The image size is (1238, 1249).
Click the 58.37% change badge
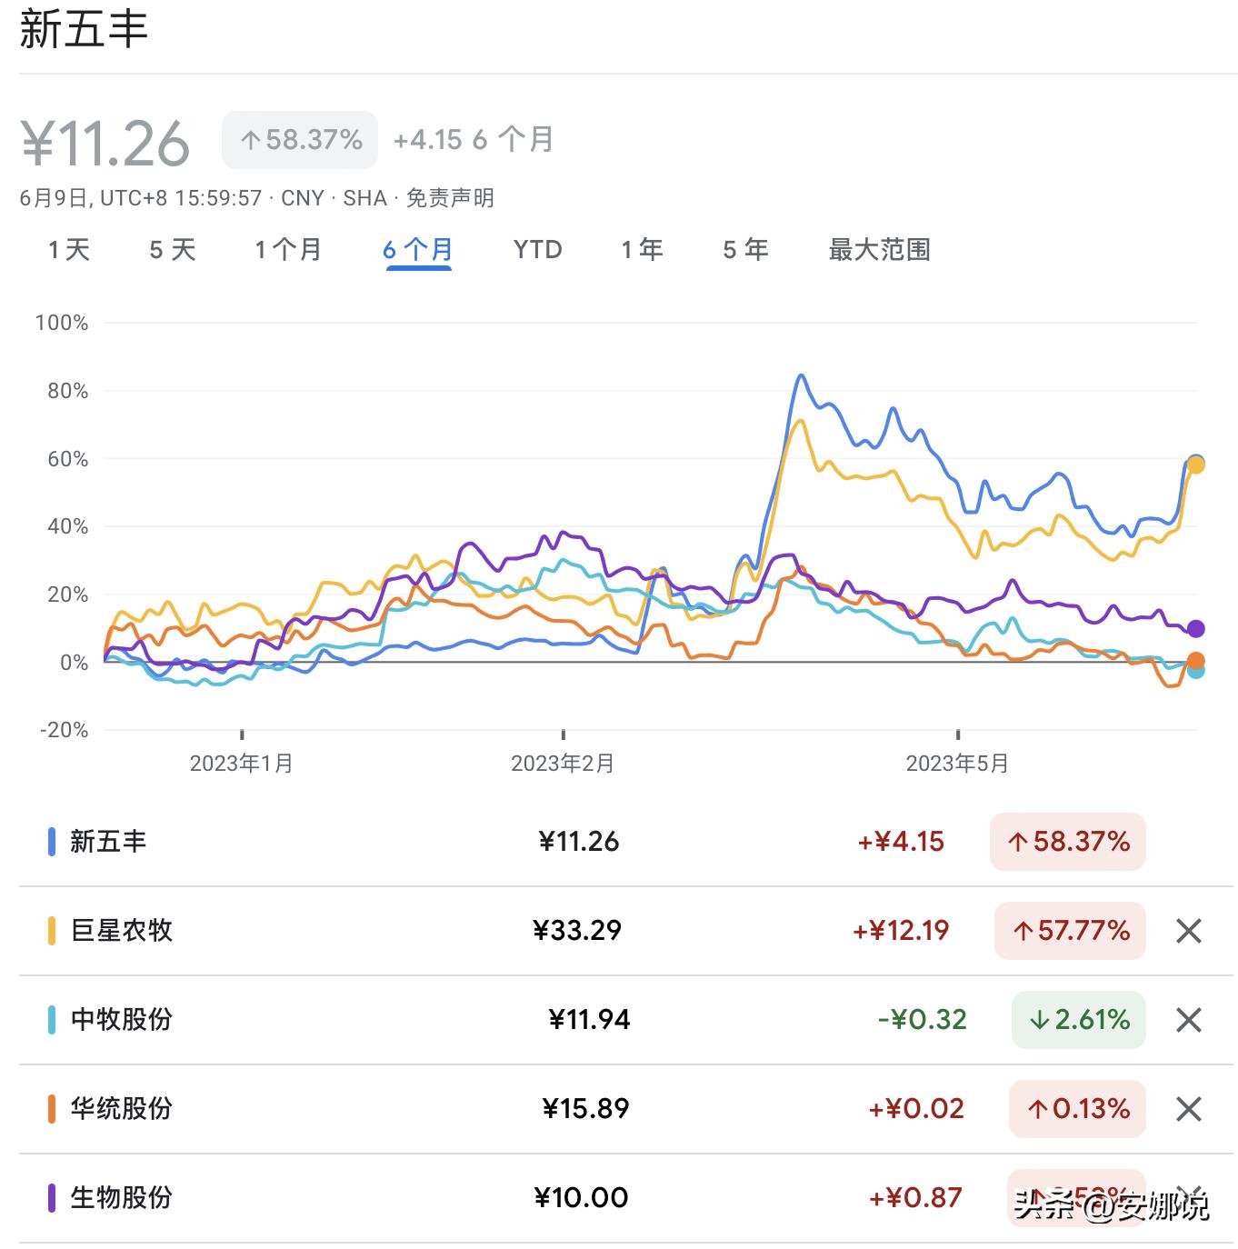click(x=299, y=138)
